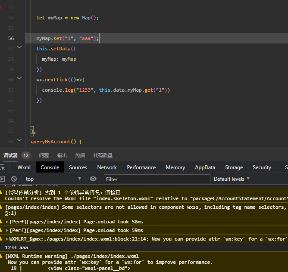Viewport: 288px width, 272px height.
Task: Open the 终端 panel tab
Action: tap(80, 155)
